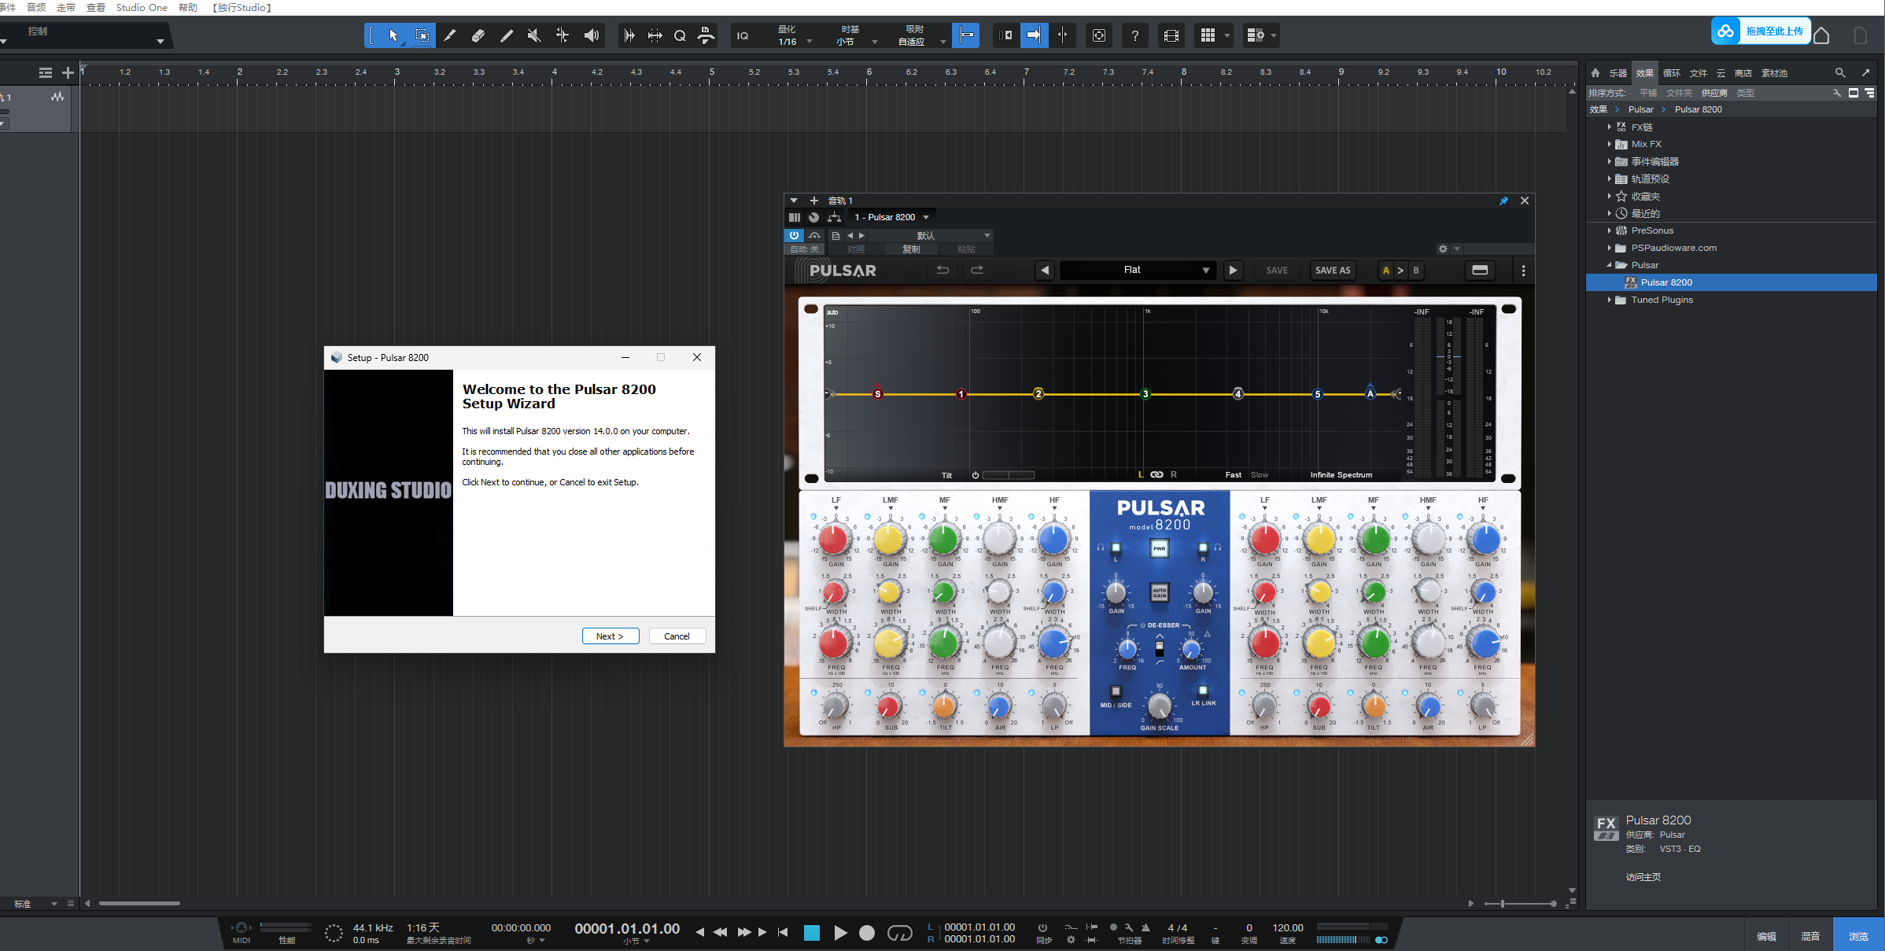
Task: Choose the Listen speaker tool
Action: pyautogui.click(x=592, y=35)
